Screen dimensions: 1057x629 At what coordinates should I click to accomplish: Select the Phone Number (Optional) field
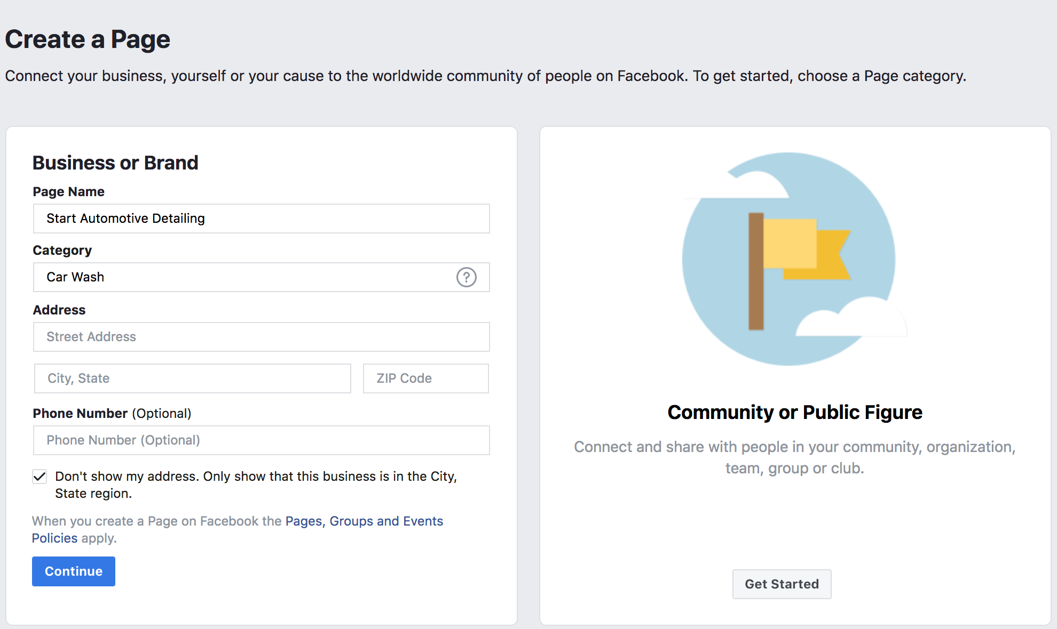(261, 440)
